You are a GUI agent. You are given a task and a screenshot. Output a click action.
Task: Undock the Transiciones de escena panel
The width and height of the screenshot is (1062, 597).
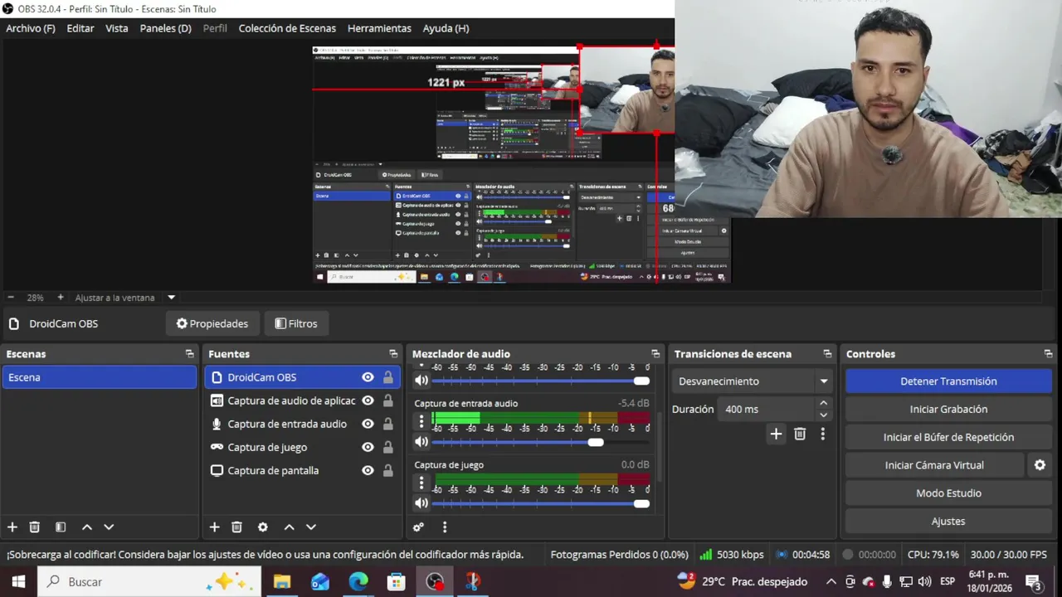click(827, 354)
